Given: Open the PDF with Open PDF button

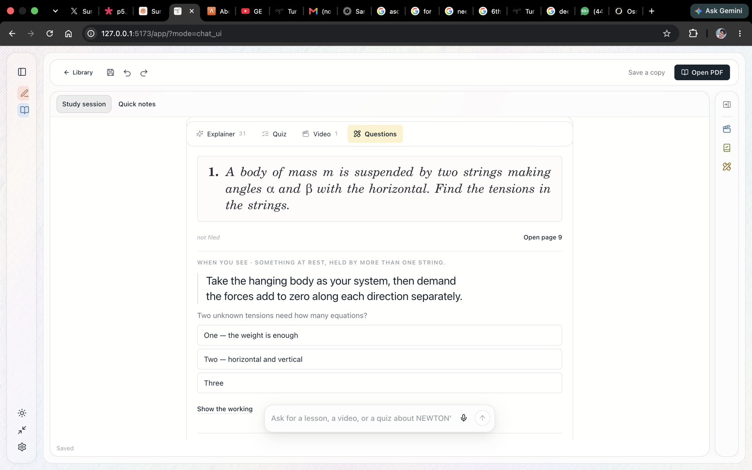Looking at the screenshot, I should [x=702, y=72].
